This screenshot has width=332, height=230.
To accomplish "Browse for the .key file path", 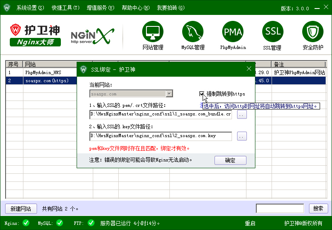I will click(x=242, y=136).
